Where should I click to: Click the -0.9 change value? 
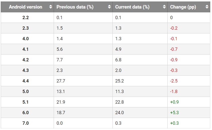(174, 60)
